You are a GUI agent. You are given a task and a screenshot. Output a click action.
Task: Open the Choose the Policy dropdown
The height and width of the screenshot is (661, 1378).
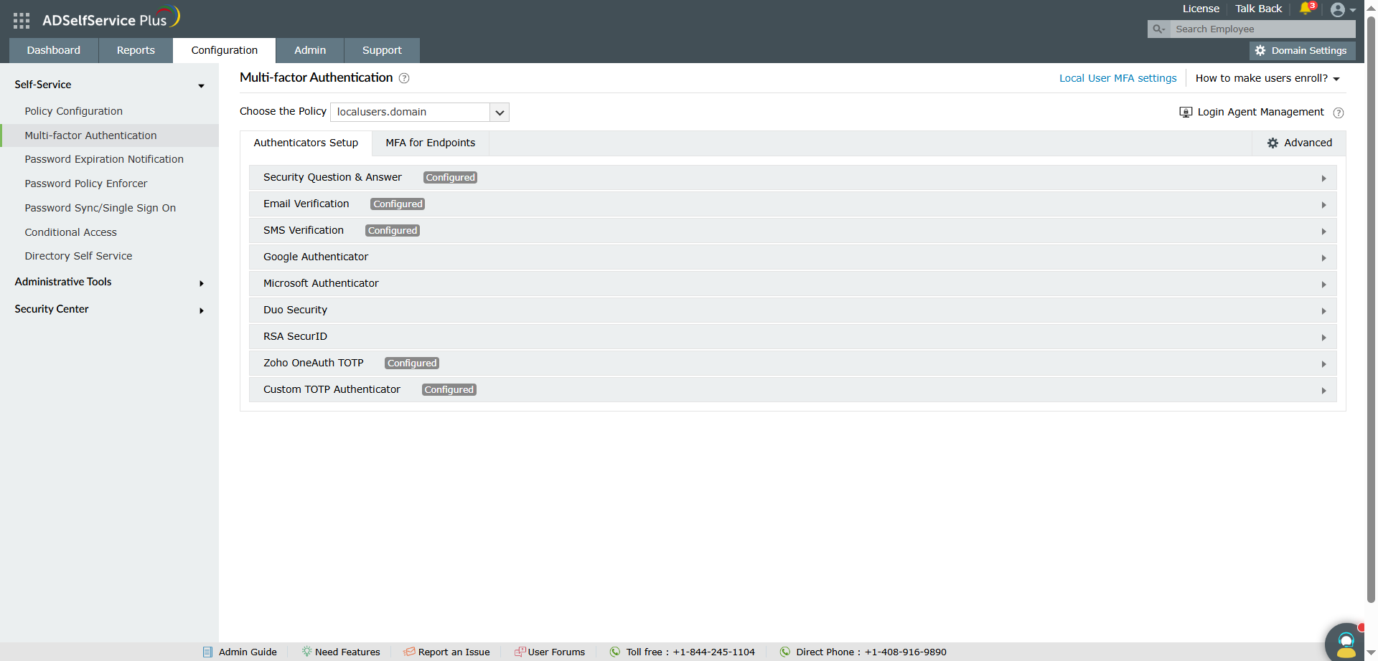click(x=499, y=112)
